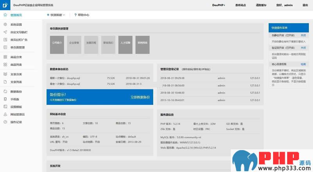Click the PHP 版本: 5.2.14 entry
The height and width of the screenshot is (172, 313).
point(170,124)
